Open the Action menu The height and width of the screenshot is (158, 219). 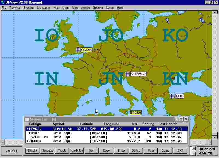pyautogui.click(x=85, y=8)
